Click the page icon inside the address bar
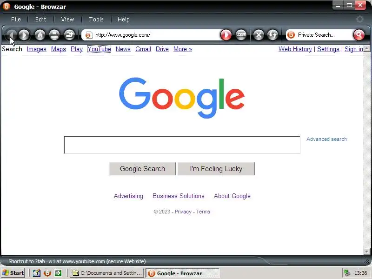Image resolution: width=372 pixels, height=279 pixels. click(89, 35)
